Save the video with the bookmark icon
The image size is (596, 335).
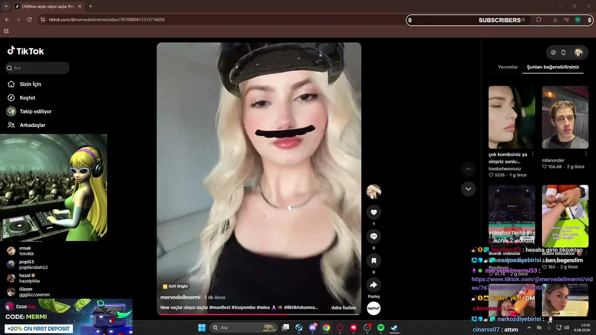tap(373, 261)
